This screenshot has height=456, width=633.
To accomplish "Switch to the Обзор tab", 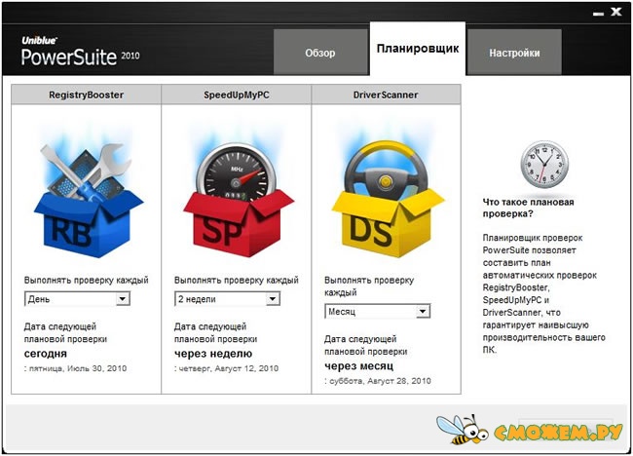I will [x=320, y=52].
